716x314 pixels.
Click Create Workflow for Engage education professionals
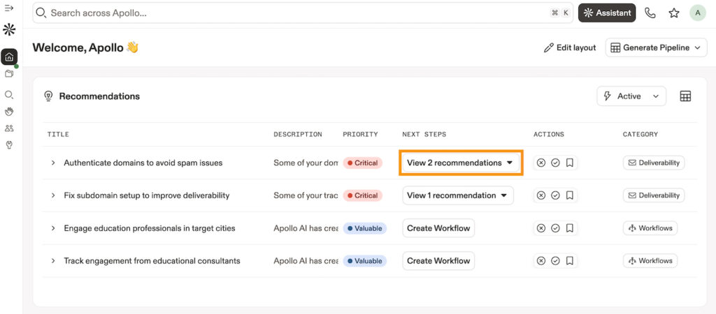(438, 228)
